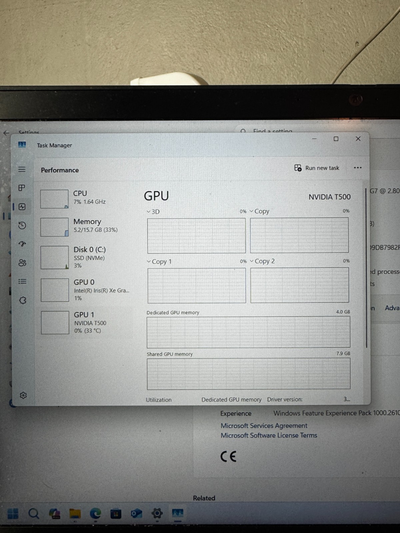
Task: Open the Users sidebar icon
Action: tap(22, 263)
